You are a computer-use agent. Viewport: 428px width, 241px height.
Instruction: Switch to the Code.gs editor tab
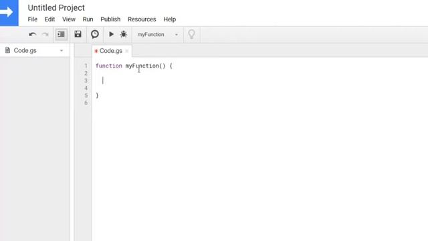pos(111,51)
